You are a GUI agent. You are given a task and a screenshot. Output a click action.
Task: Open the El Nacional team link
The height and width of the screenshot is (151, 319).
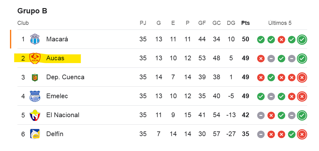tap(63, 115)
